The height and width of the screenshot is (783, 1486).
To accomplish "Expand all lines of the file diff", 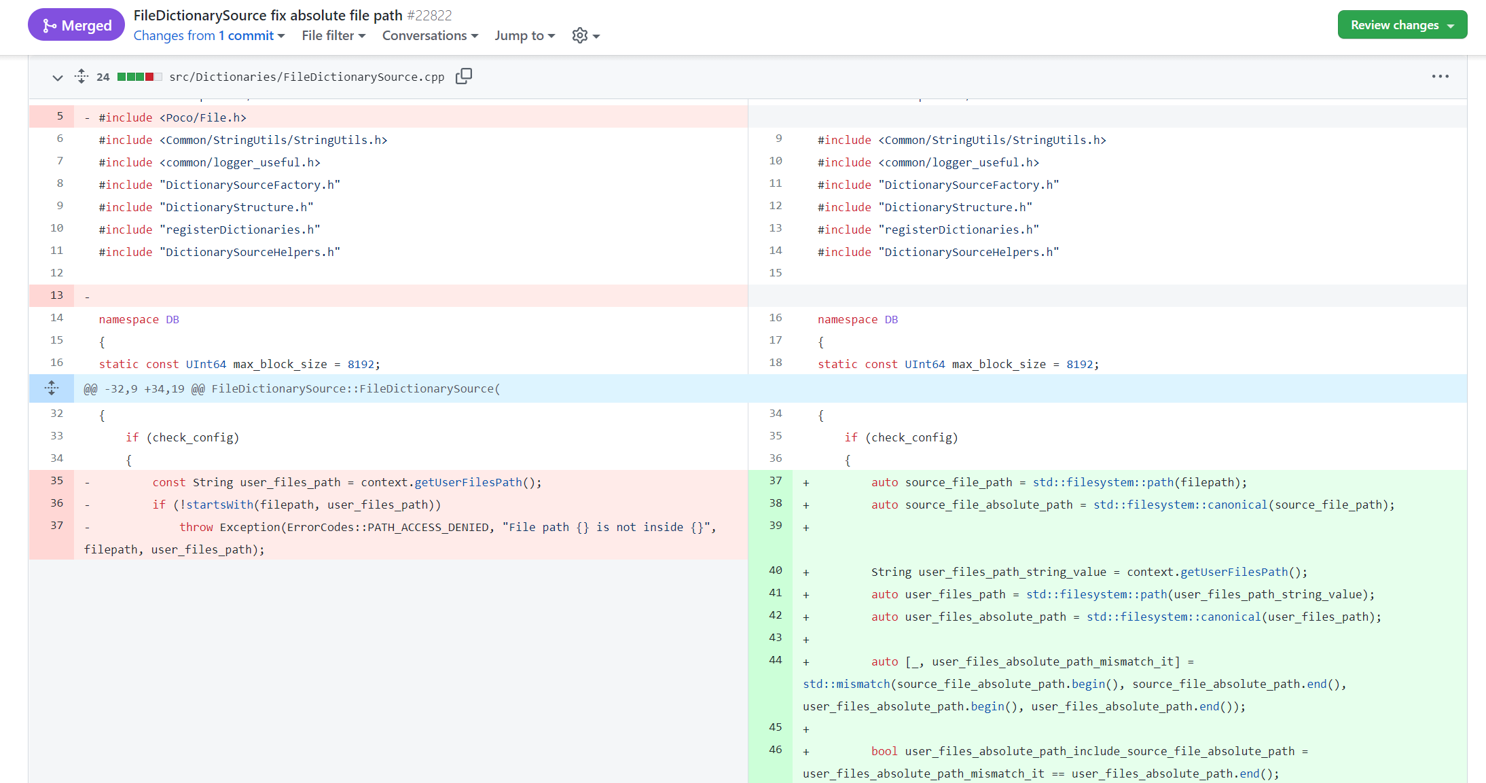I will click(x=81, y=76).
